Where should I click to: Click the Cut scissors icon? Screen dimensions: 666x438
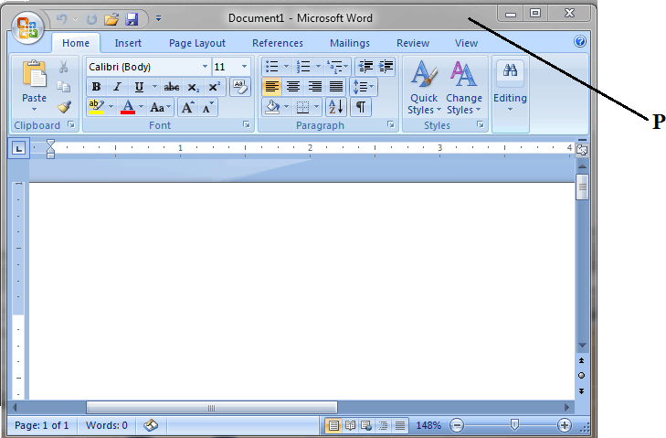point(64,67)
